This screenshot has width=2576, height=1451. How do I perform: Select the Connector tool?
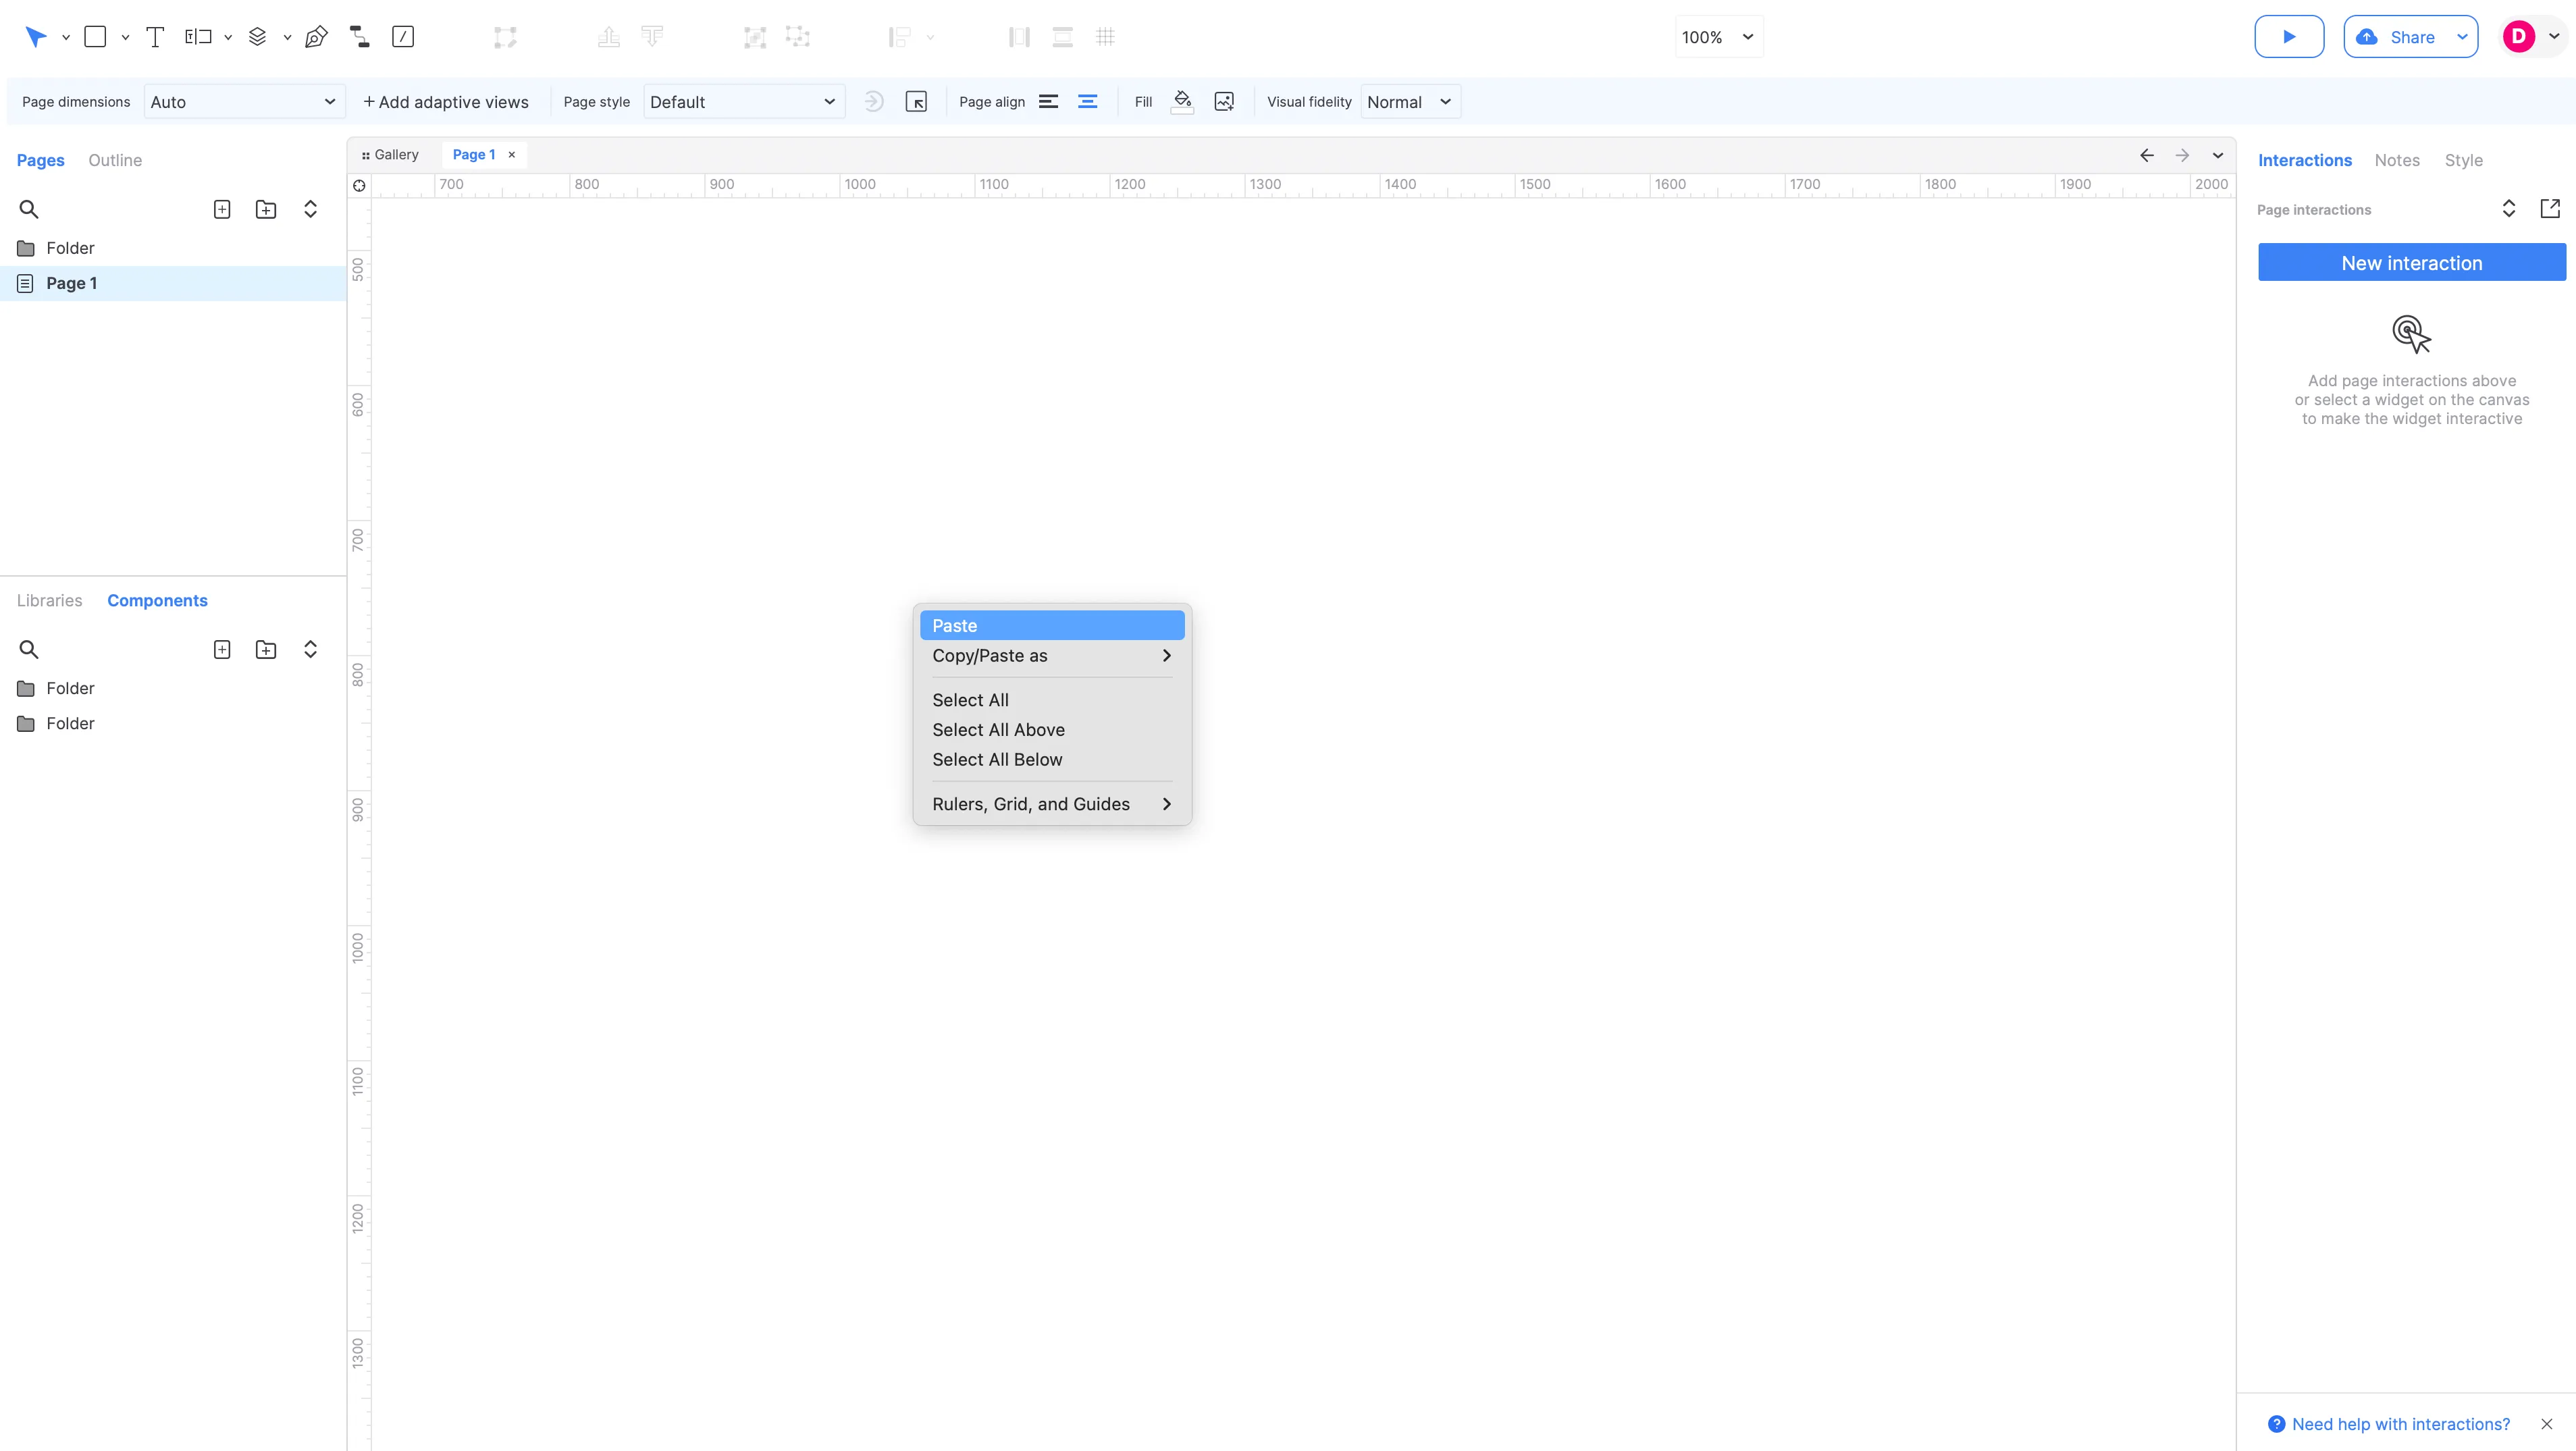(x=359, y=37)
